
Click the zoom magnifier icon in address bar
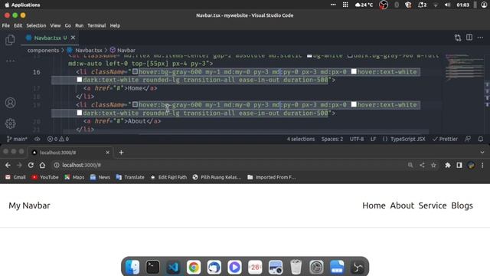click(x=410, y=165)
